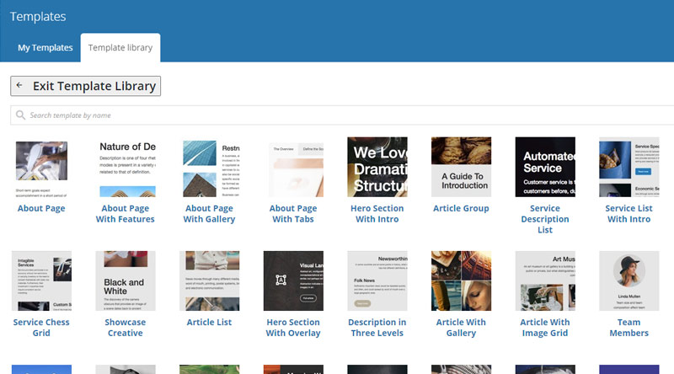The height and width of the screenshot is (374, 674).
Task: Click the Article Group link text
Action: click(x=461, y=209)
